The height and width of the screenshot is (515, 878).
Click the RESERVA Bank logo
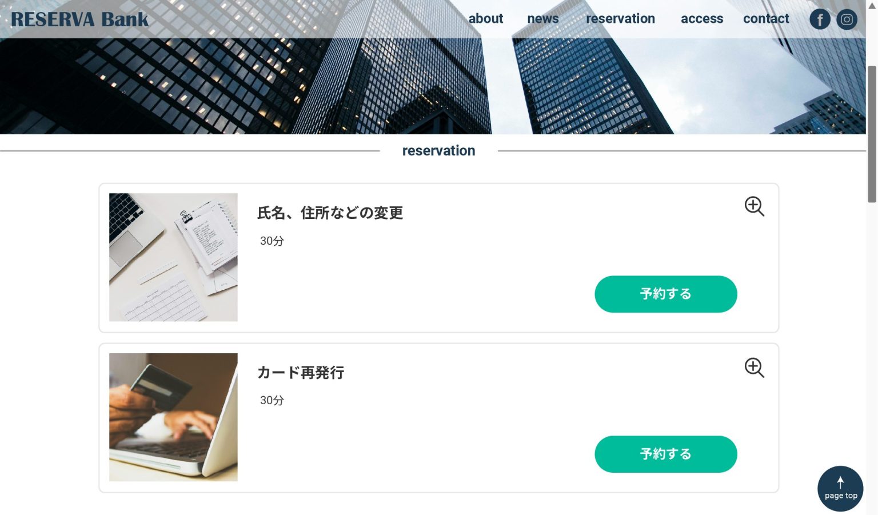click(79, 19)
